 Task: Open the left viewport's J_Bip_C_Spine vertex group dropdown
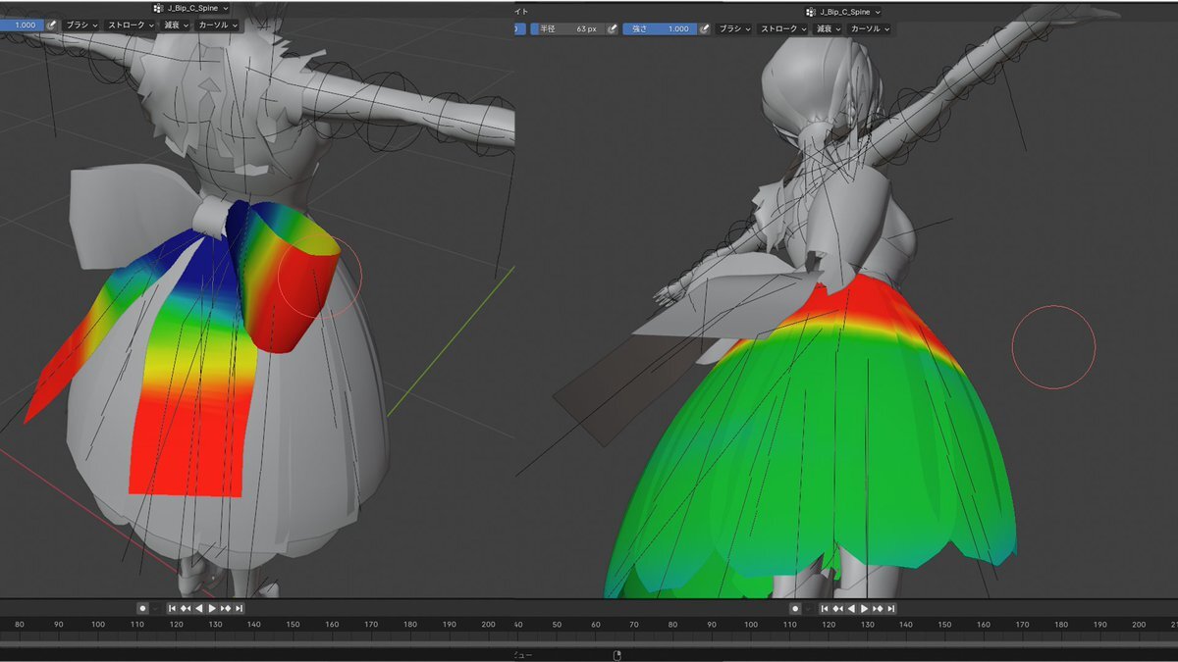coord(191,8)
